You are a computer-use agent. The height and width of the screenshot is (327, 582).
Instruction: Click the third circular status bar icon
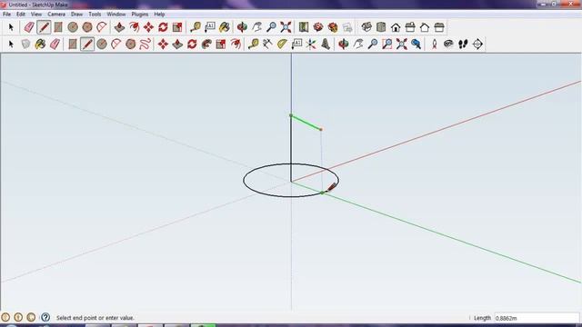click(31, 317)
